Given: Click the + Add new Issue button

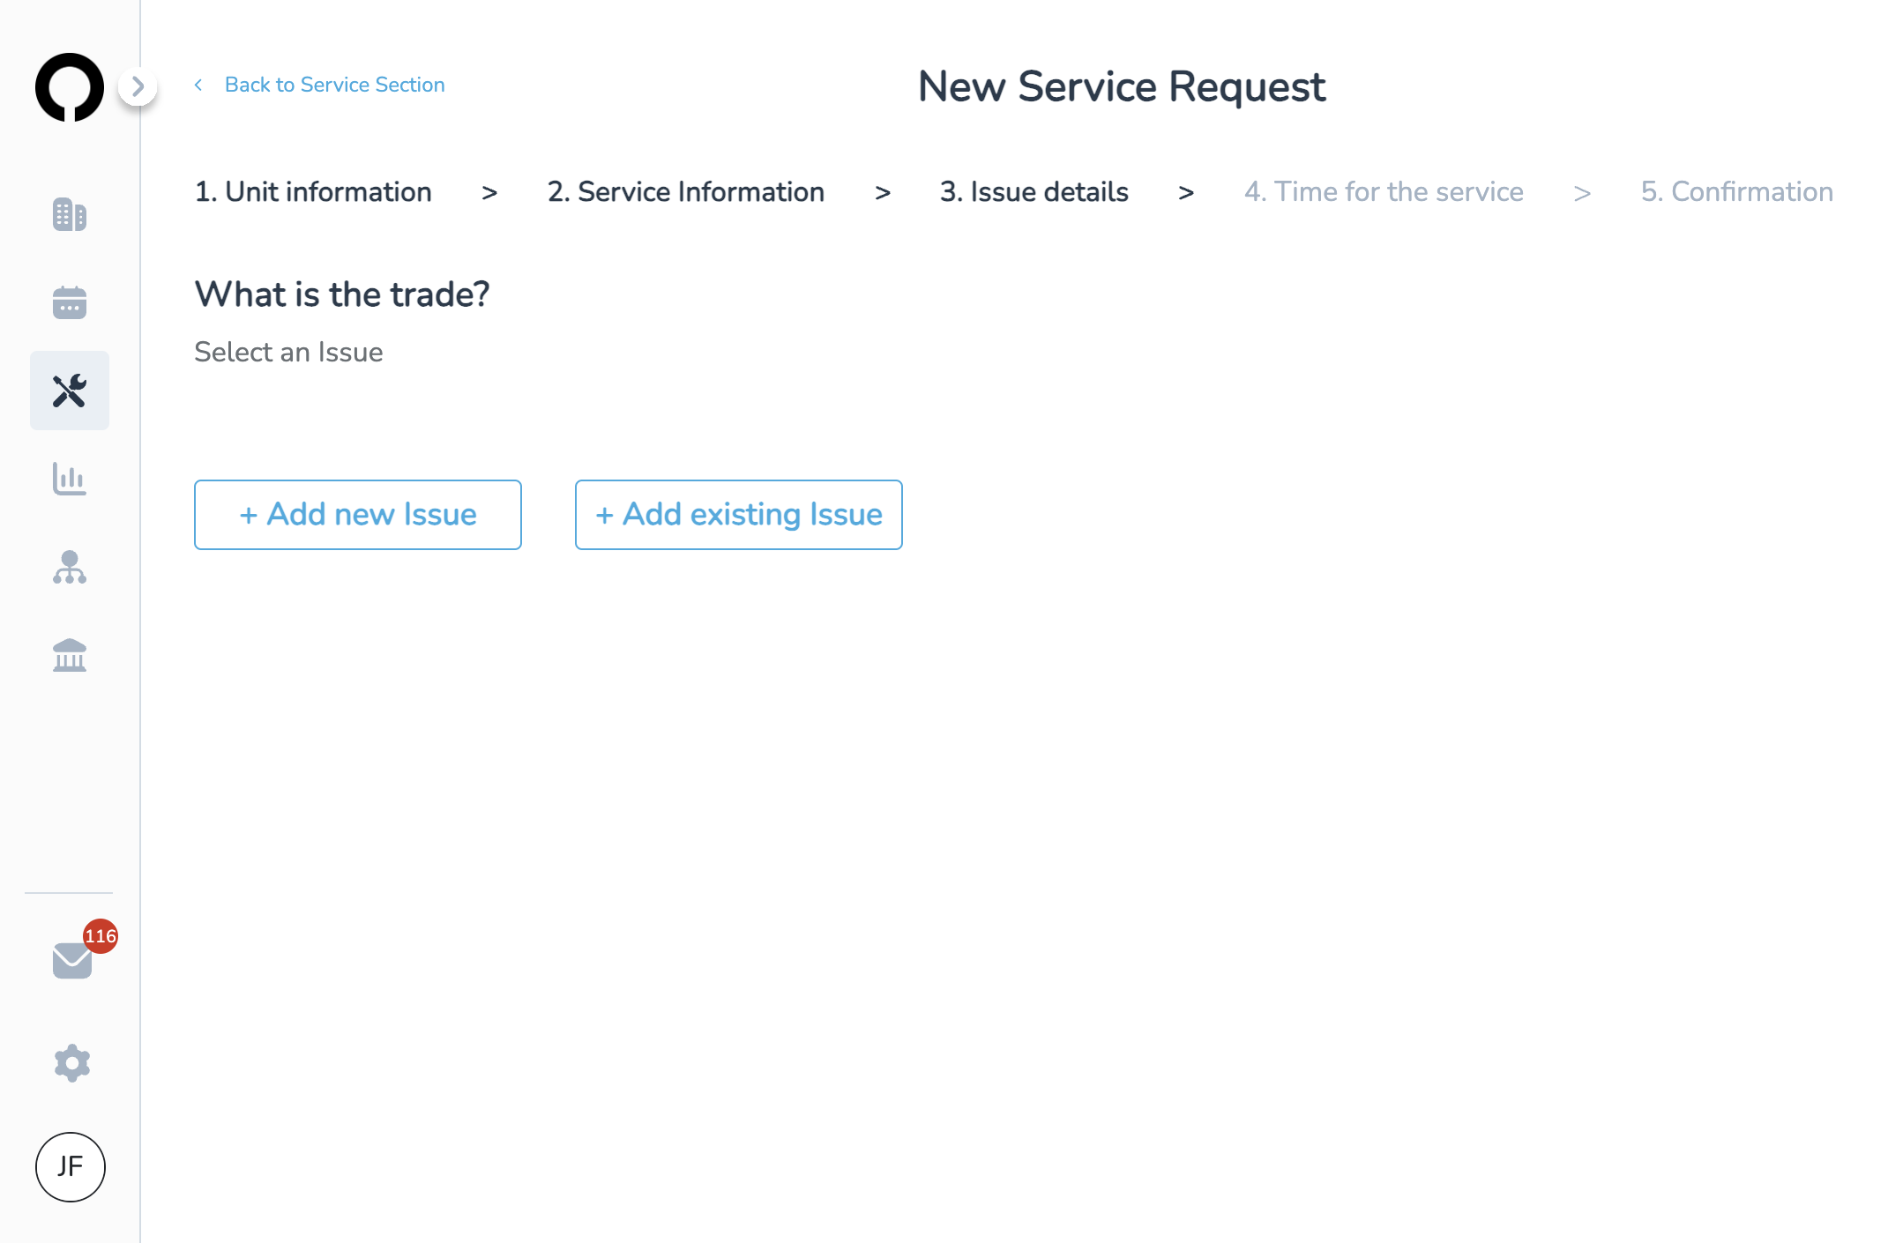Looking at the screenshot, I should coord(358,515).
